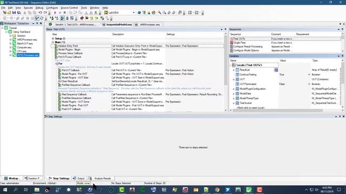
Task: Open the Source Control menu
Action: point(69,8)
